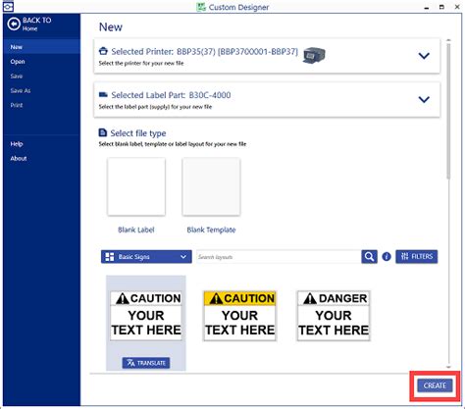465x409 pixels.
Task: Click the vertical scrollbar thumb
Action: point(448,111)
